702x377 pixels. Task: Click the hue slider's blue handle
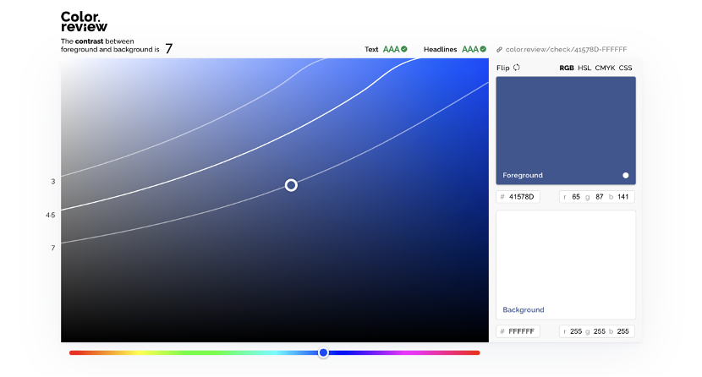pyautogui.click(x=323, y=352)
